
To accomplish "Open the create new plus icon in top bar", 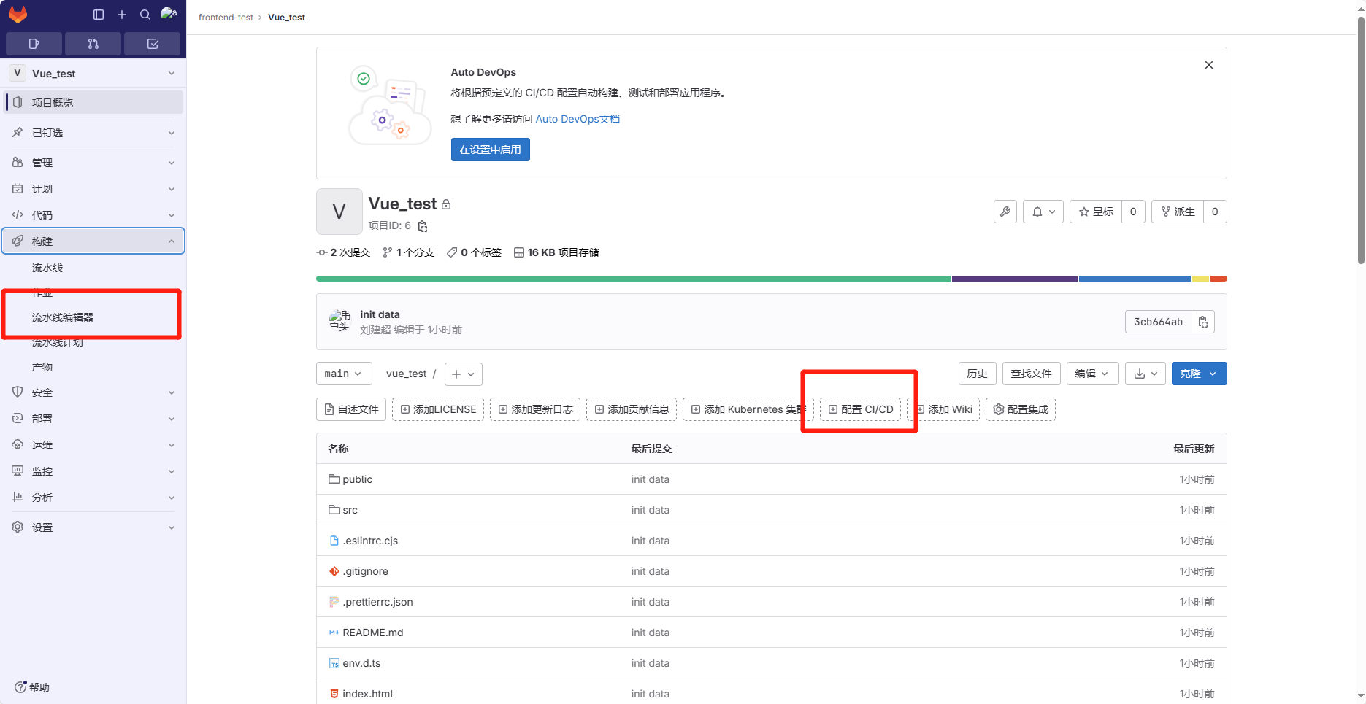I will pos(122,15).
